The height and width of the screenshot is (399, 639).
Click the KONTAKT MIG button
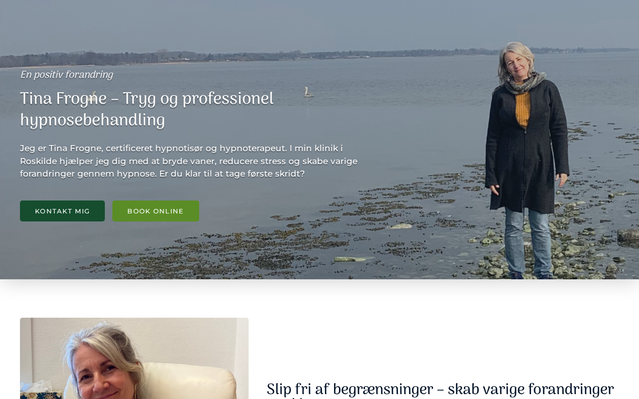tap(62, 211)
